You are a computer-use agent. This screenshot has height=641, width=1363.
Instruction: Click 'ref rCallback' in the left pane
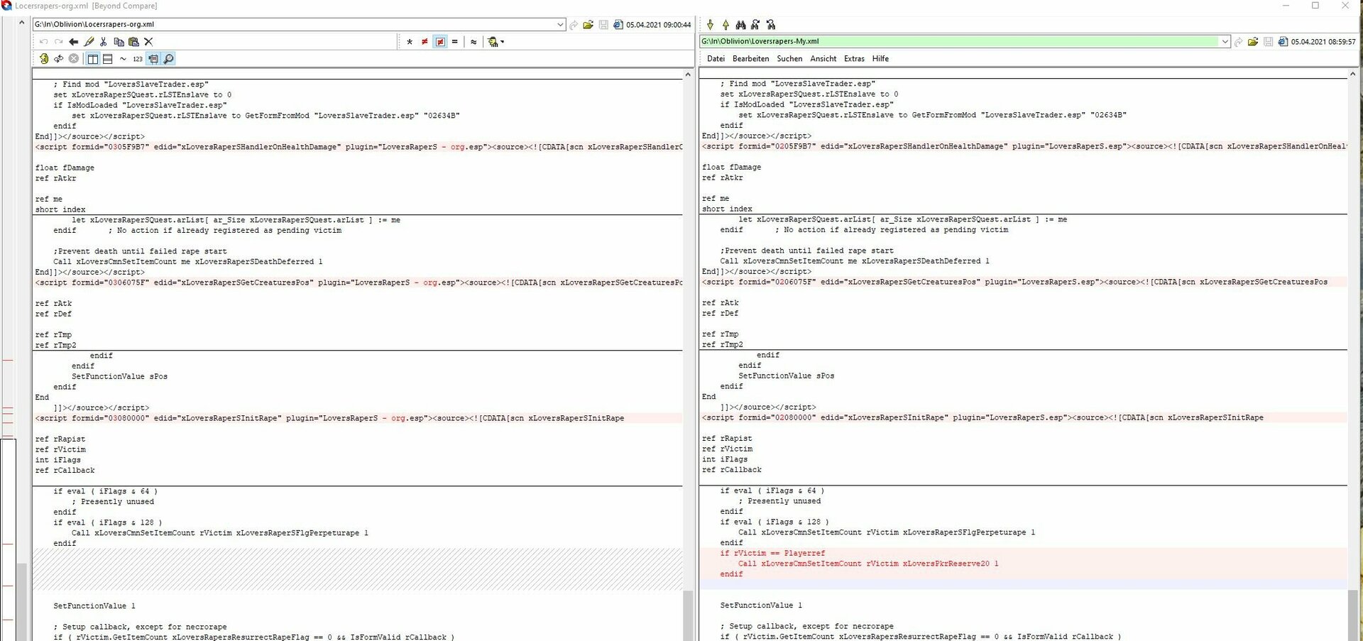65,471
